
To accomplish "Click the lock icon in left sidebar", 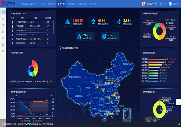I will tap(3, 19).
